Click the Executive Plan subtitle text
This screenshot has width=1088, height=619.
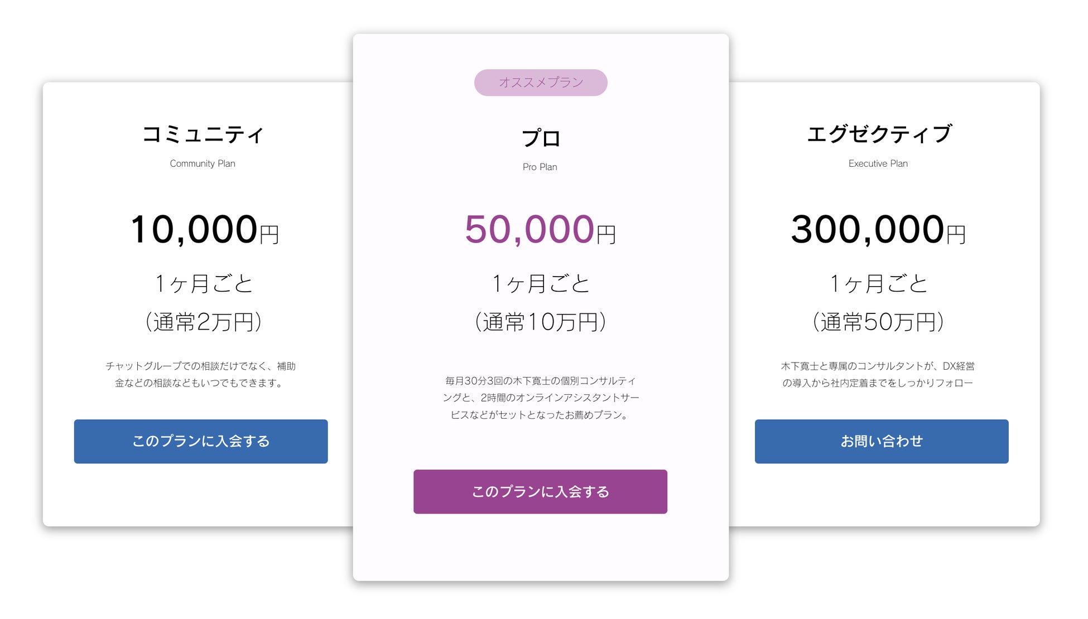[878, 163]
